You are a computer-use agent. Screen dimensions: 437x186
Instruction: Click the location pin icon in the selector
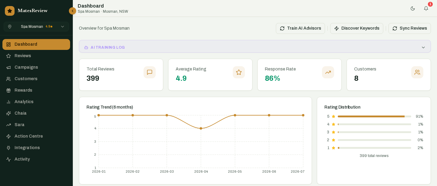(x=10, y=27)
